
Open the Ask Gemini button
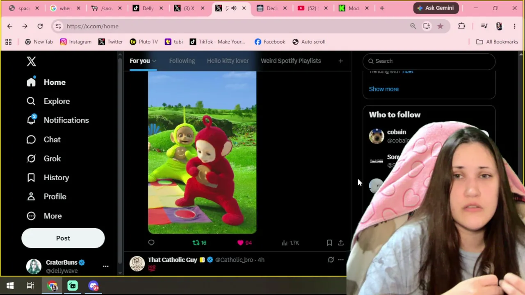(436, 8)
